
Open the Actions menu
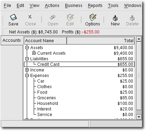(x=52, y=6)
